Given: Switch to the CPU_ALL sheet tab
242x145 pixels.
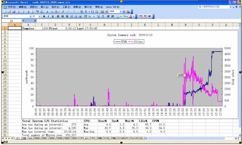Looking at the screenshot, I should tap(84, 138).
